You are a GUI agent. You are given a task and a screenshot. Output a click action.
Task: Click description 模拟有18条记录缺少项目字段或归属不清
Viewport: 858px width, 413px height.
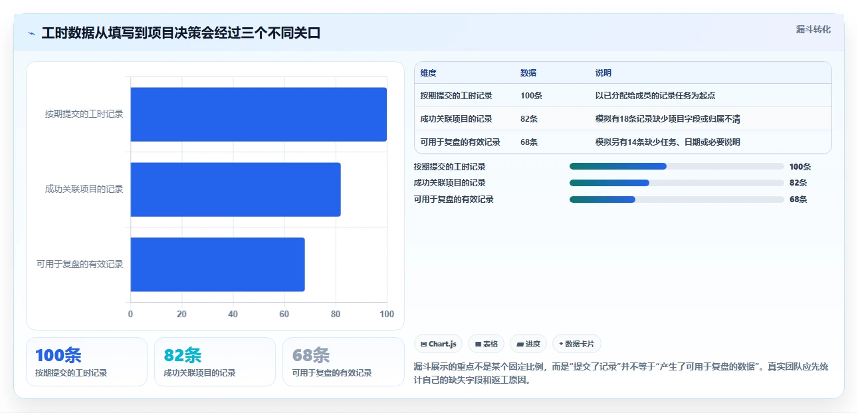pyautogui.click(x=668, y=119)
